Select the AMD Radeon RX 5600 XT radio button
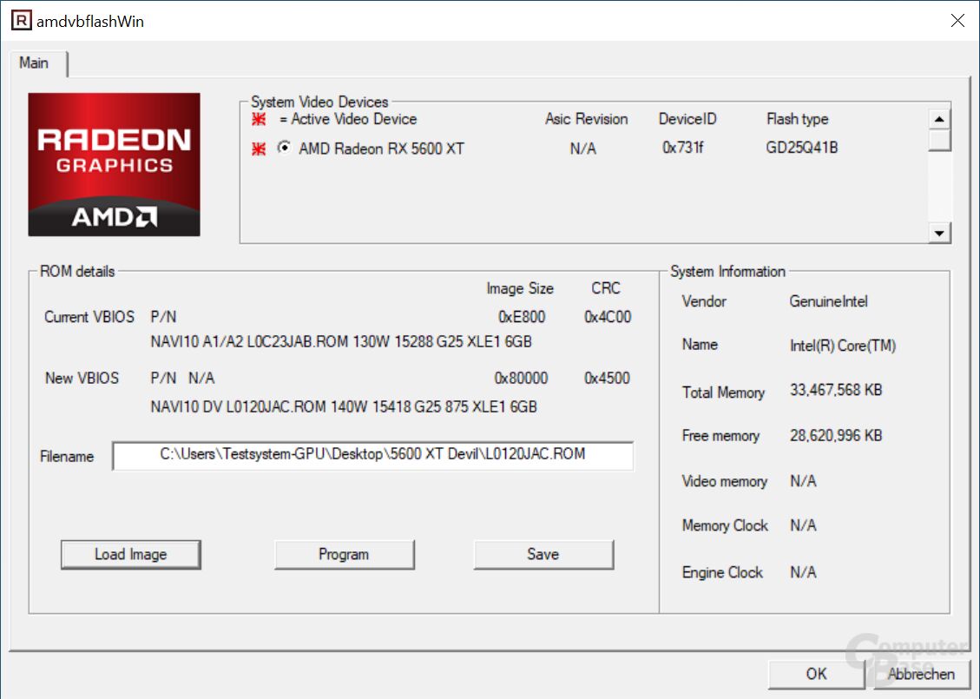The width and height of the screenshot is (980, 699). [285, 148]
